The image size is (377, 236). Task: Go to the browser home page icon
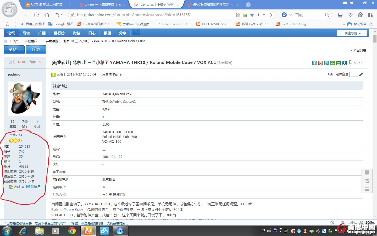pos(47,15)
